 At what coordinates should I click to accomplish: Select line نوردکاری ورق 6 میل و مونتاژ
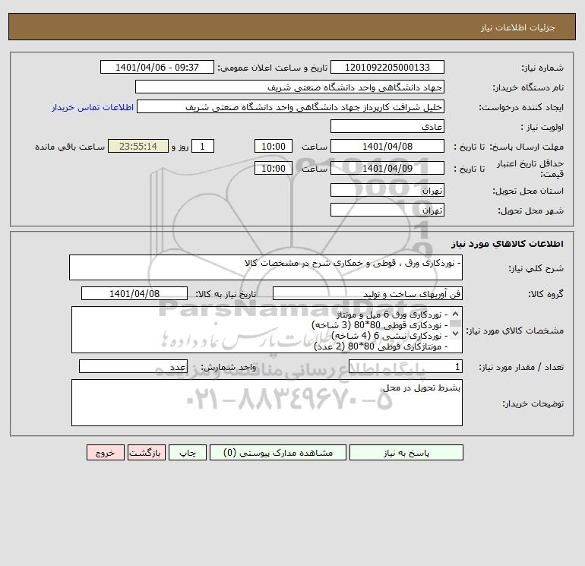[392, 315]
